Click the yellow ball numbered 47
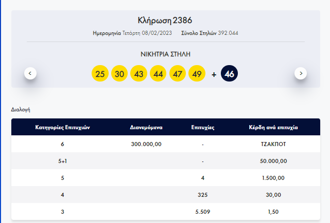 pos(178,74)
